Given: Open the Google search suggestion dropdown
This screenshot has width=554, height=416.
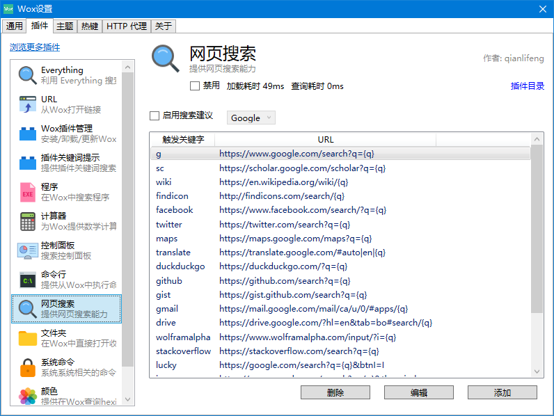Looking at the screenshot, I should 251,118.
